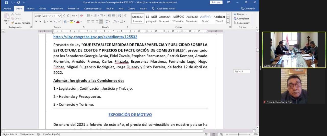Screen dimensions: 327x136
Task: Increase paragraph indent
Action: point(114,16)
